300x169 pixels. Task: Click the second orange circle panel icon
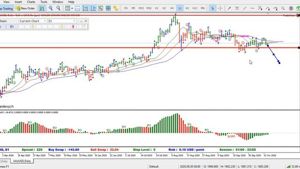point(61,27)
